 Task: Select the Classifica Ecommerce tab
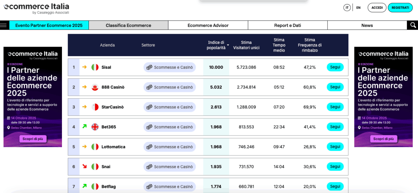[128, 25]
